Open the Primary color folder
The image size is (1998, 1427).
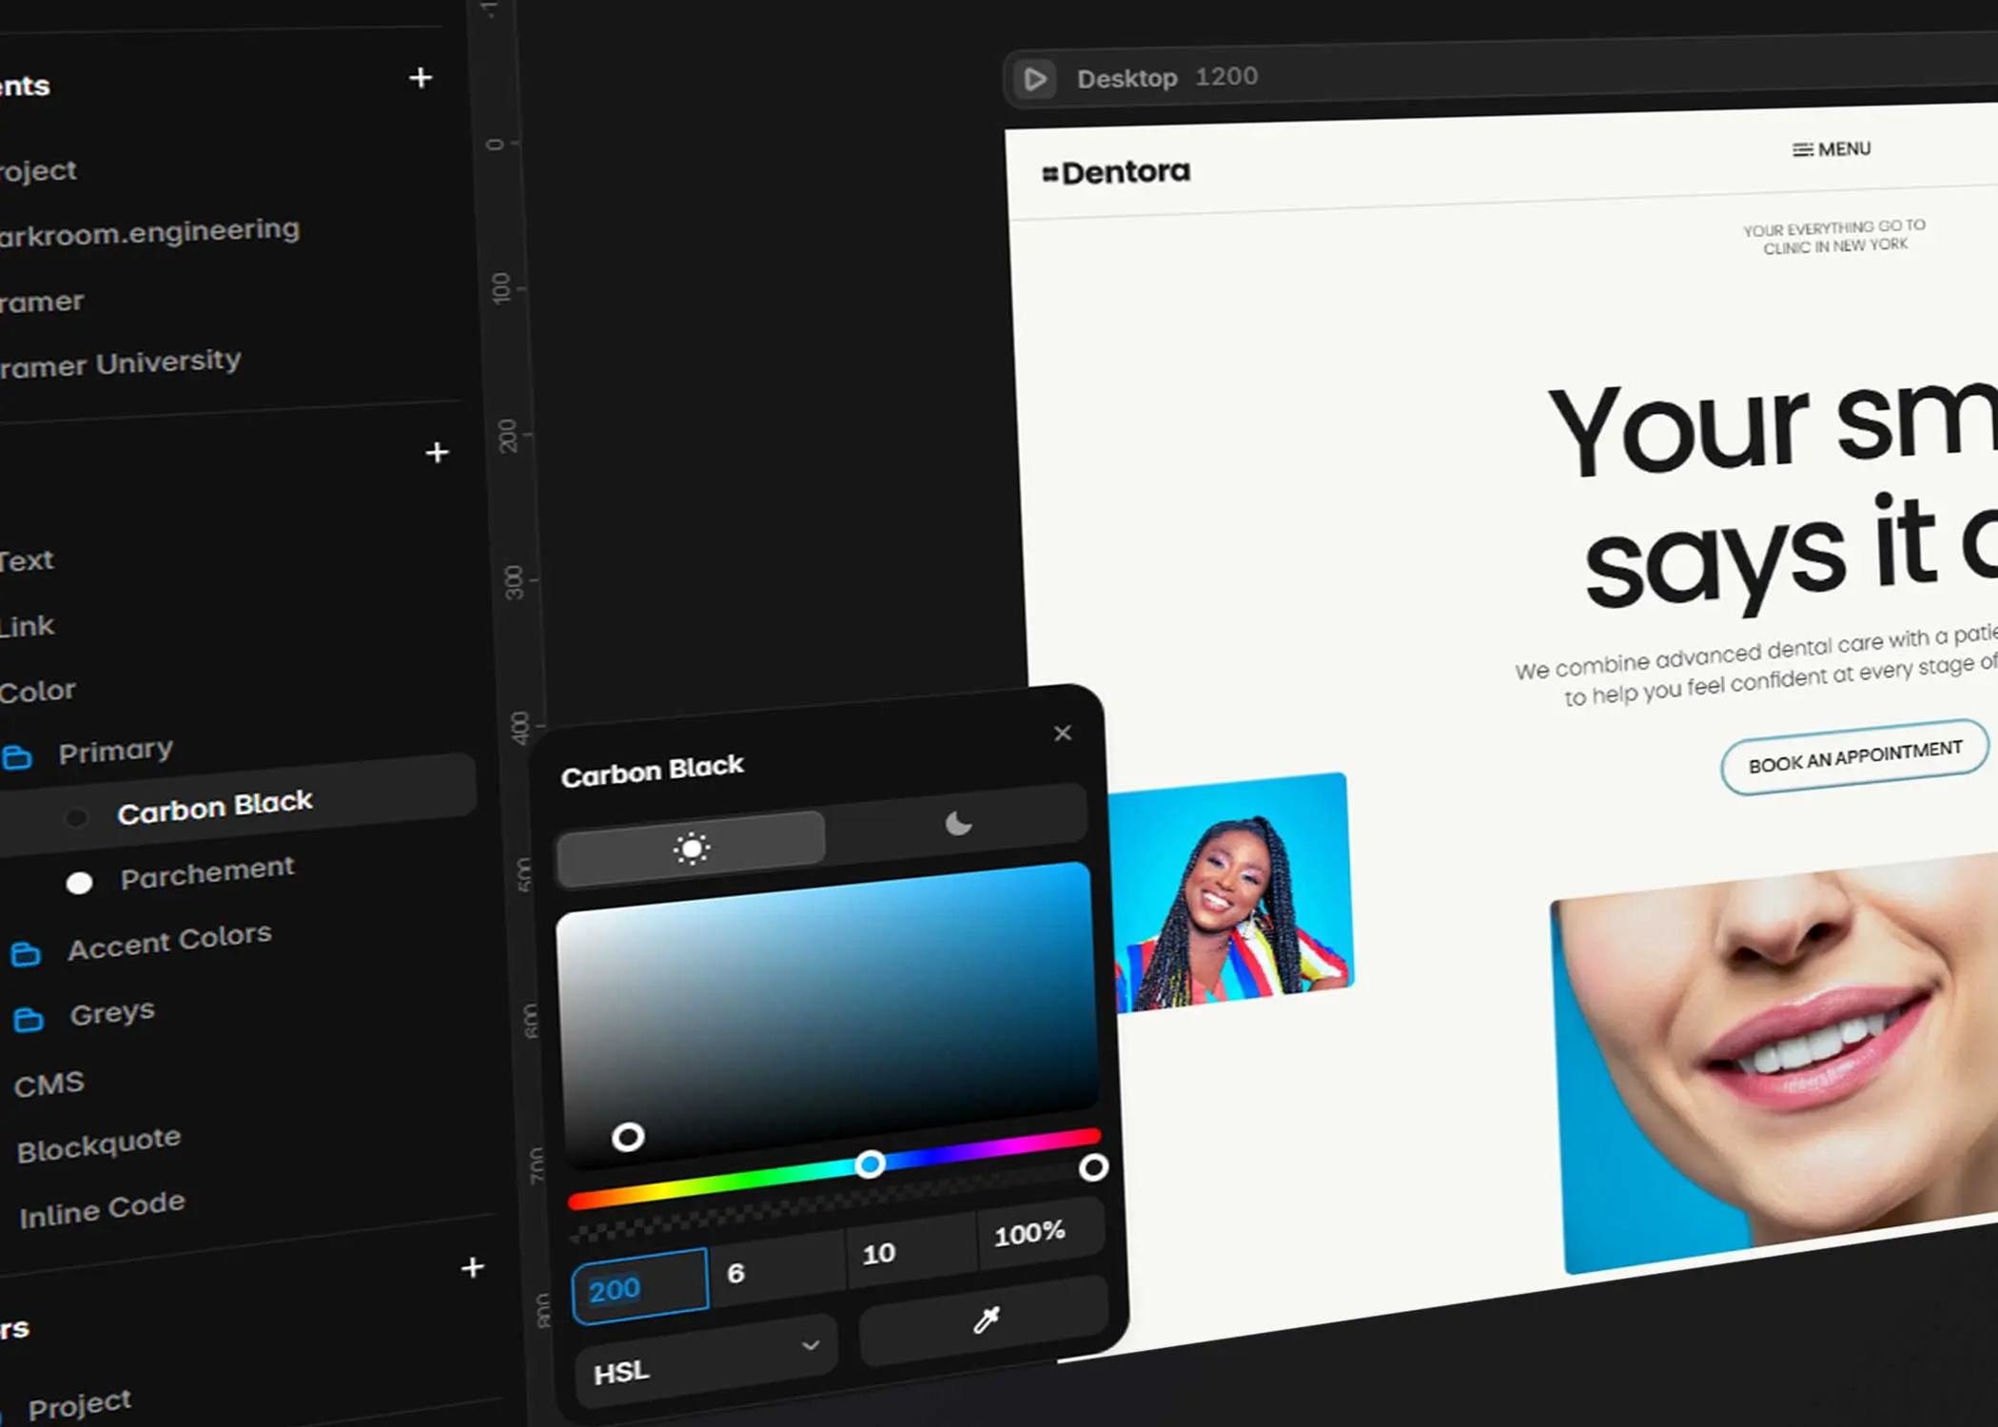point(115,752)
